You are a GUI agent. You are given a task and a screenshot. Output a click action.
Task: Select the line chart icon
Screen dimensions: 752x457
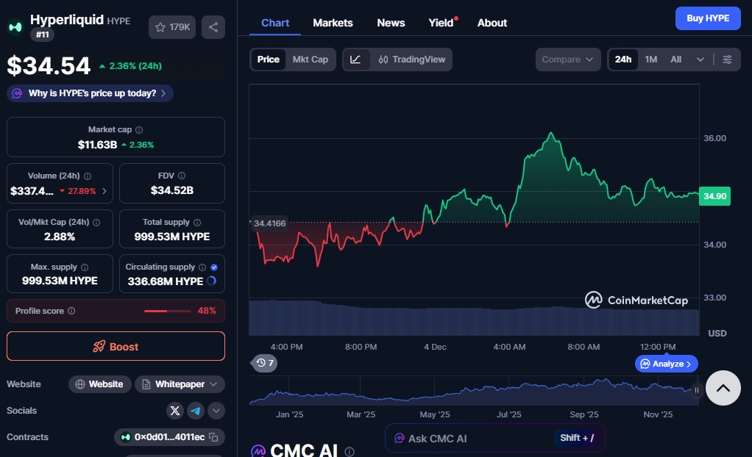[355, 60]
